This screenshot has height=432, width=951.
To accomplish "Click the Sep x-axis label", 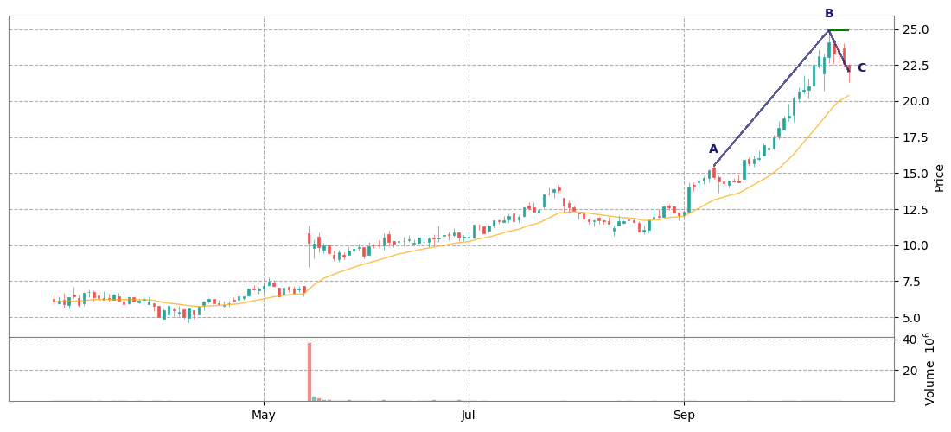I will click(684, 415).
